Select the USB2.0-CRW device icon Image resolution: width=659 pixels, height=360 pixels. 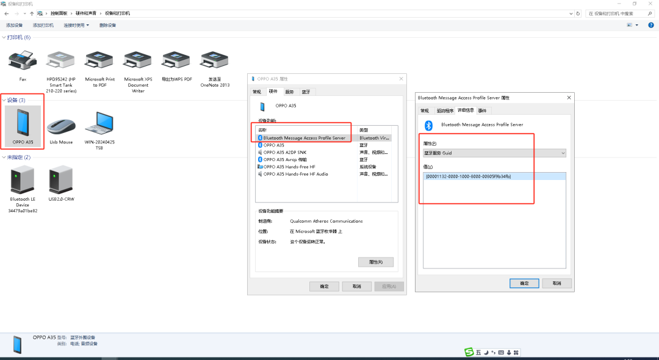pos(61,181)
